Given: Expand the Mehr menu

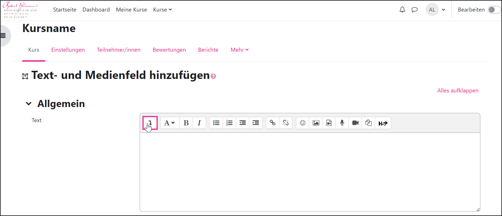Looking at the screenshot, I should (239, 50).
